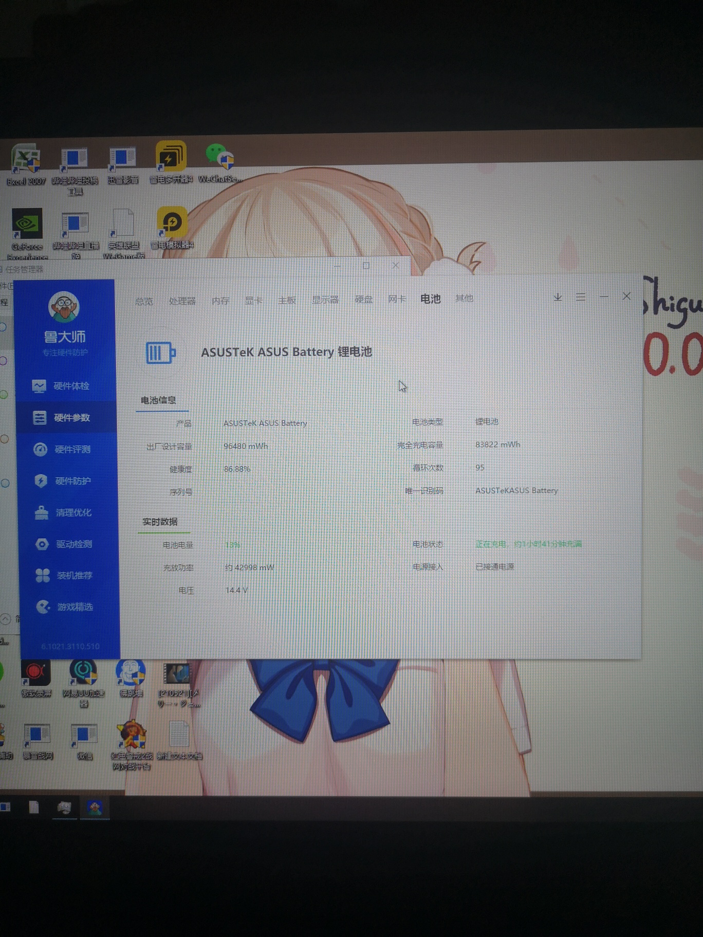
Task: Click the 已接通电源 power status text
Action: click(x=494, y=567)
